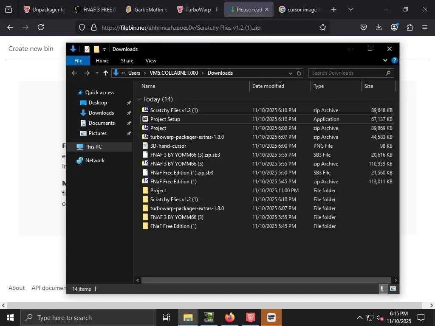Click the Search Downloads field

pyautogui.click(x=351, y=73)
